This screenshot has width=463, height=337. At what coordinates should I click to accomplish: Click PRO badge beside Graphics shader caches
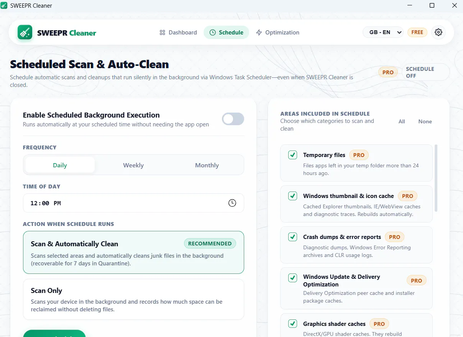[x=379, y=324]
